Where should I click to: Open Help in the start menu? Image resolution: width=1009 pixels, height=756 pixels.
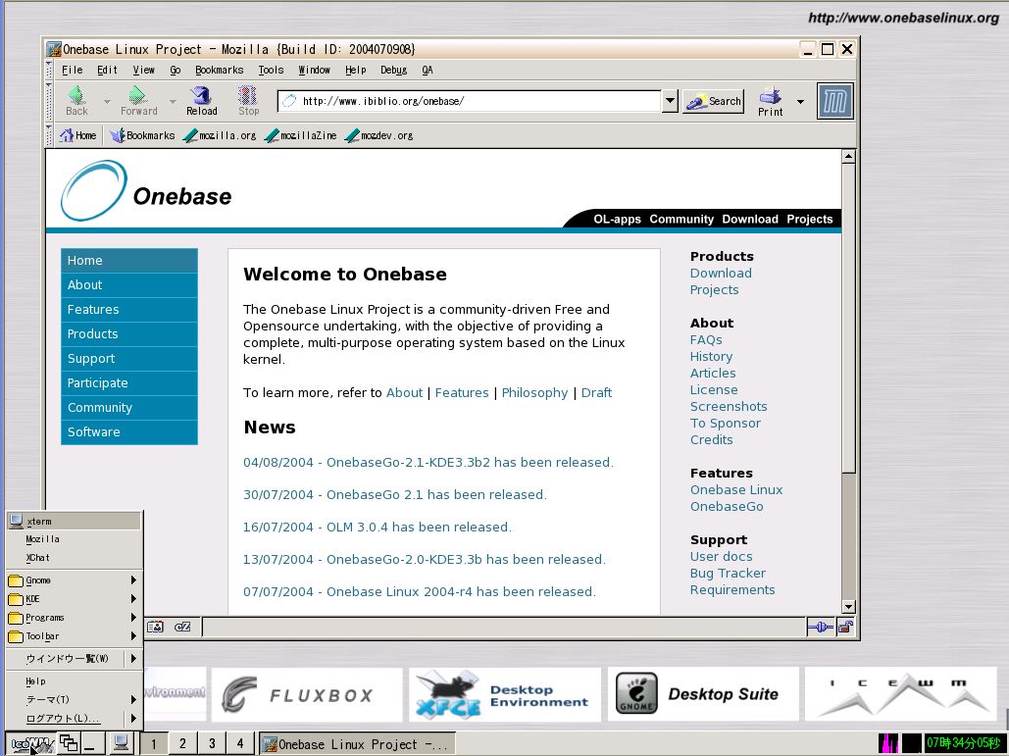pyautogui.click(x=74, y=680)
